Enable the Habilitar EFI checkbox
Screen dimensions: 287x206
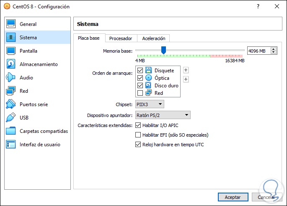point(138,135)
